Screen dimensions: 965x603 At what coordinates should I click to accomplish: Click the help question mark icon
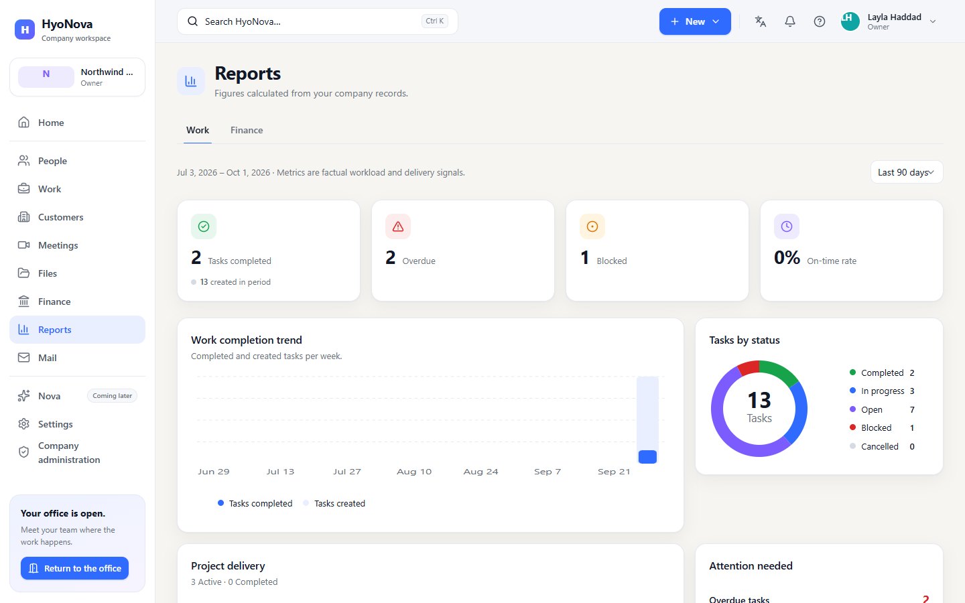tap(820, 21)
